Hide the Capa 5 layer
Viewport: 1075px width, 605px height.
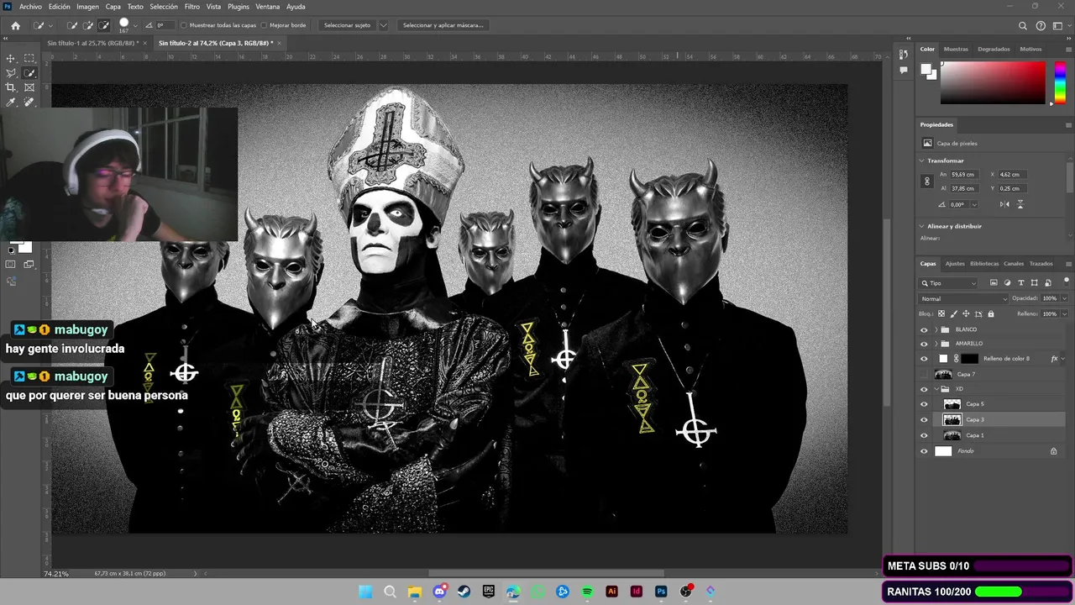(x=924, y=404)
